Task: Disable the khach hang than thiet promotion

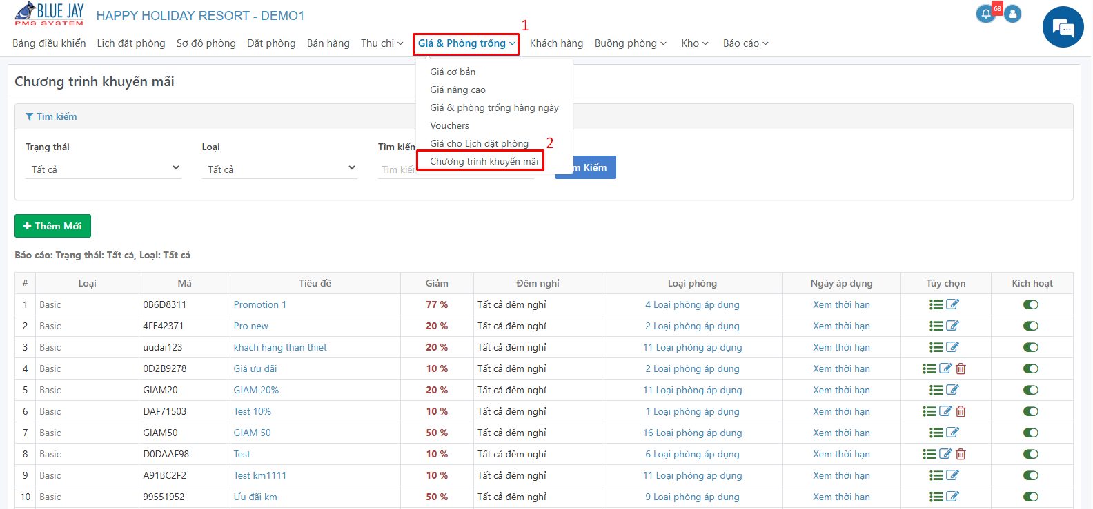Action: point(1031,347)
